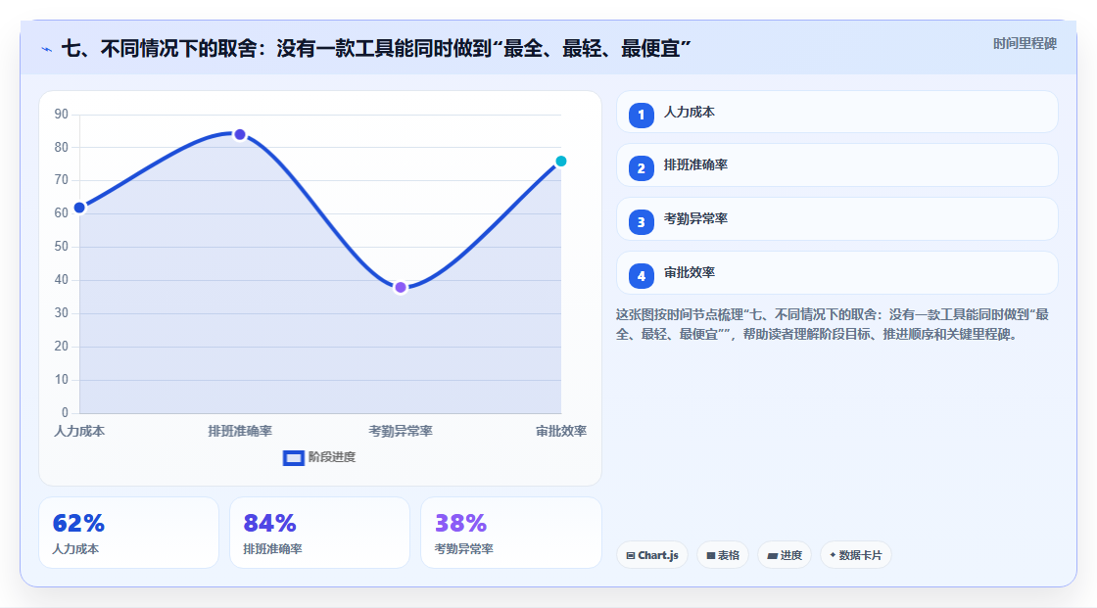Click the 62% 人力成本 stat card
Image resolution: width=1097 pixels, height=608 pixels.
tap(128, 534)
